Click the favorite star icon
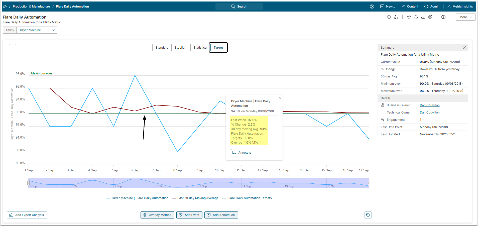 (409, 17)
